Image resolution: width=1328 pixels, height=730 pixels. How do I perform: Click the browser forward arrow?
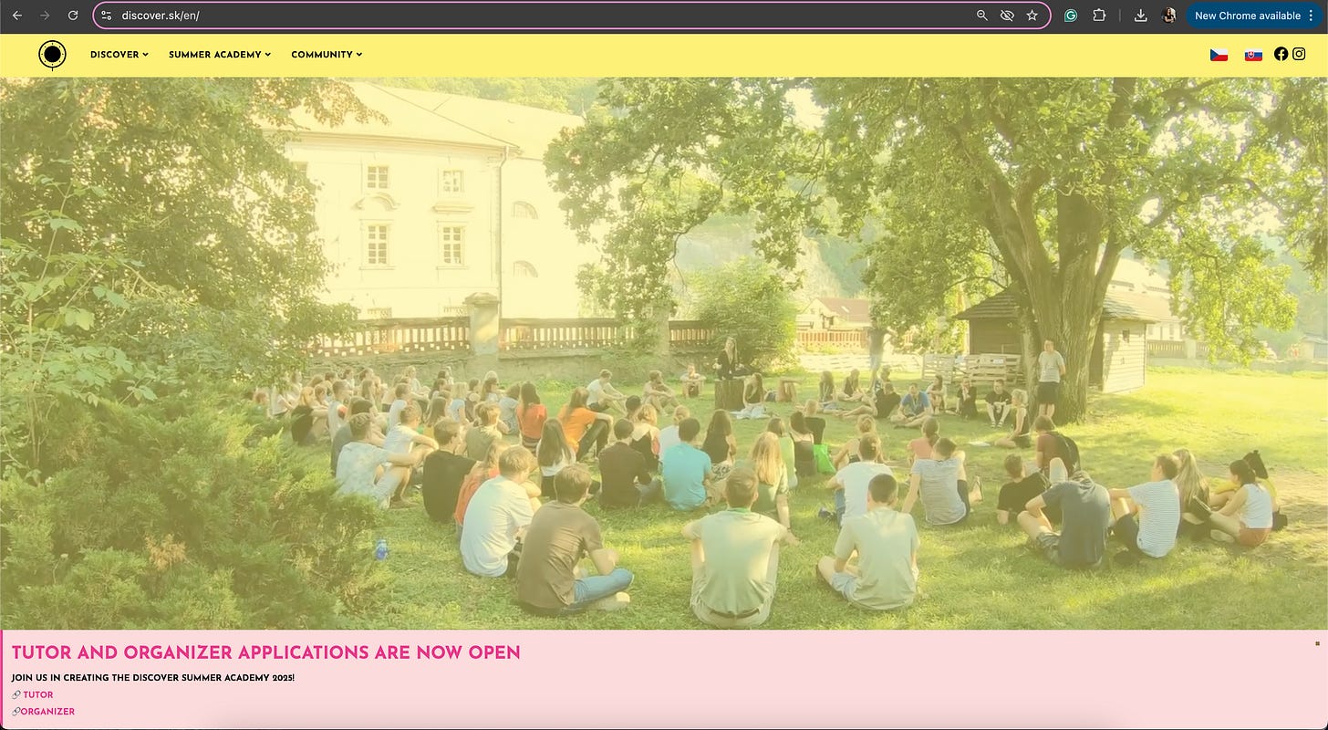coord(45,16)
